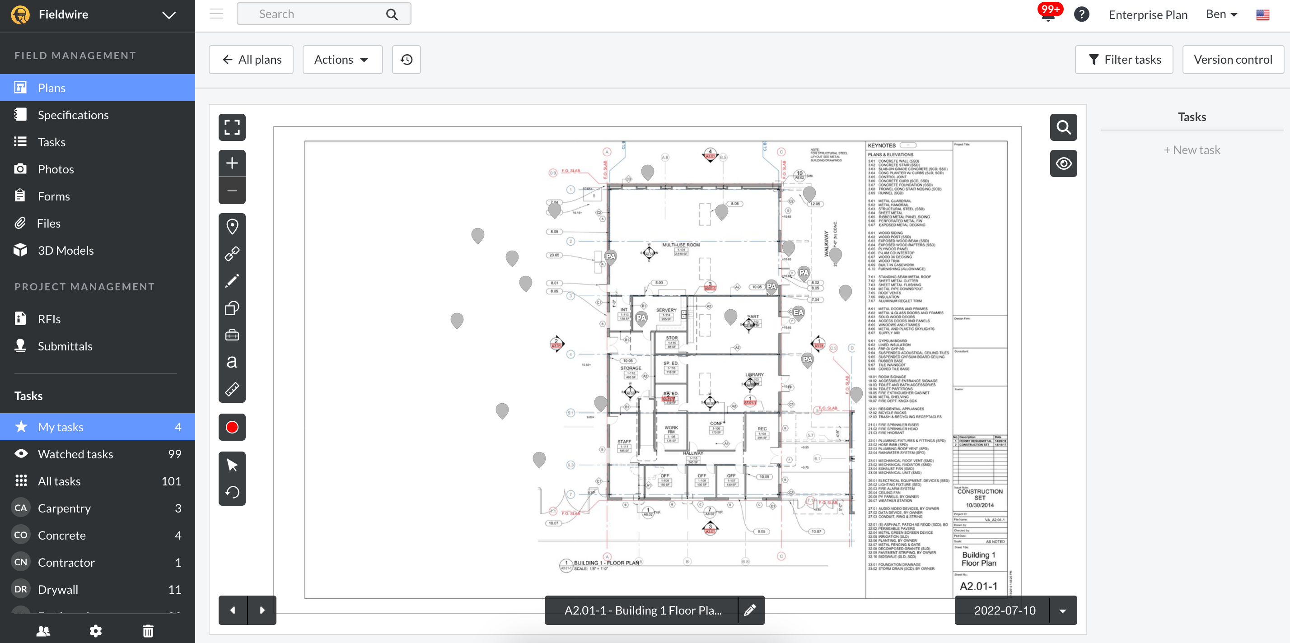Open the Actions dropdown
The height and width of the screenshot is (643, 1290).
pos(342,59)
